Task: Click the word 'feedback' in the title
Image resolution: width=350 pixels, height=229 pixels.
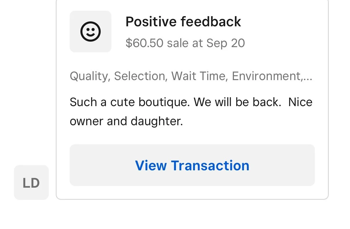Action: coord(210,22)
